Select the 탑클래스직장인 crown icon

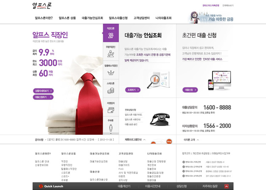click(111, 73)
